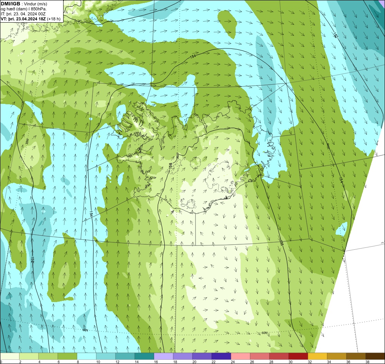Click the light pink swatch between 24 and 26
Viewport: 385px width, 364px height.
(241, 356)
